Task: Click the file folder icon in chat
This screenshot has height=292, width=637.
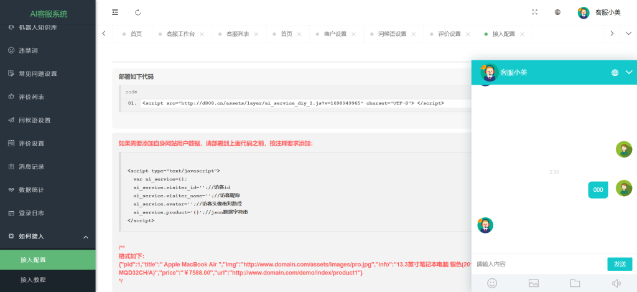Action: [575, 283]
